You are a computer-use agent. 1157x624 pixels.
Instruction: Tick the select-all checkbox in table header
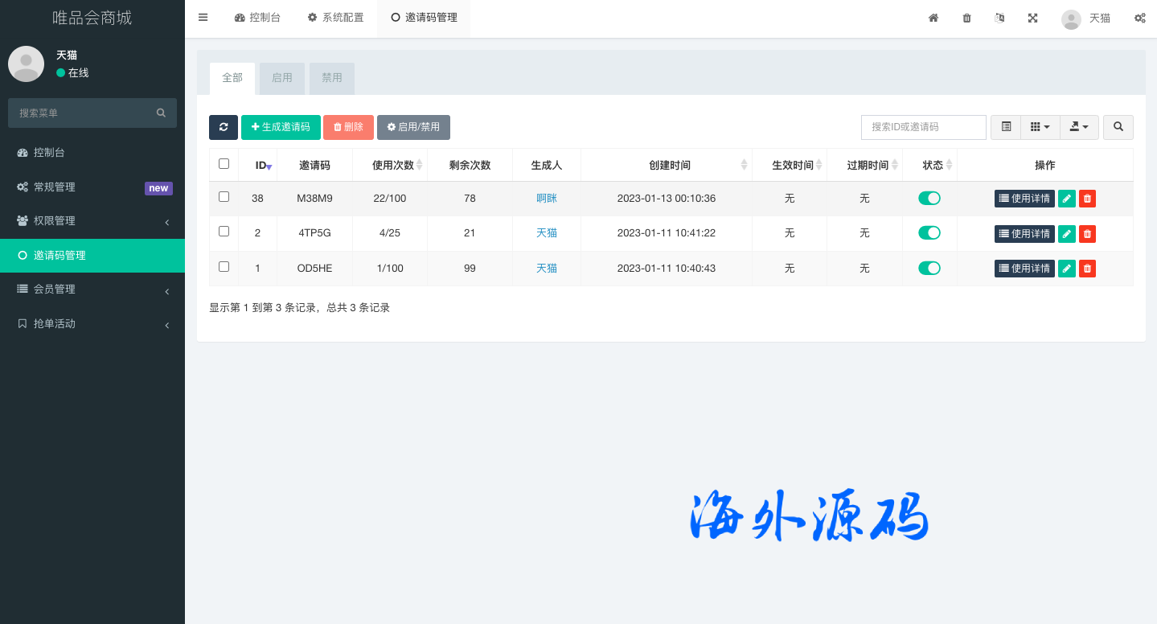[x=224, y=164]
